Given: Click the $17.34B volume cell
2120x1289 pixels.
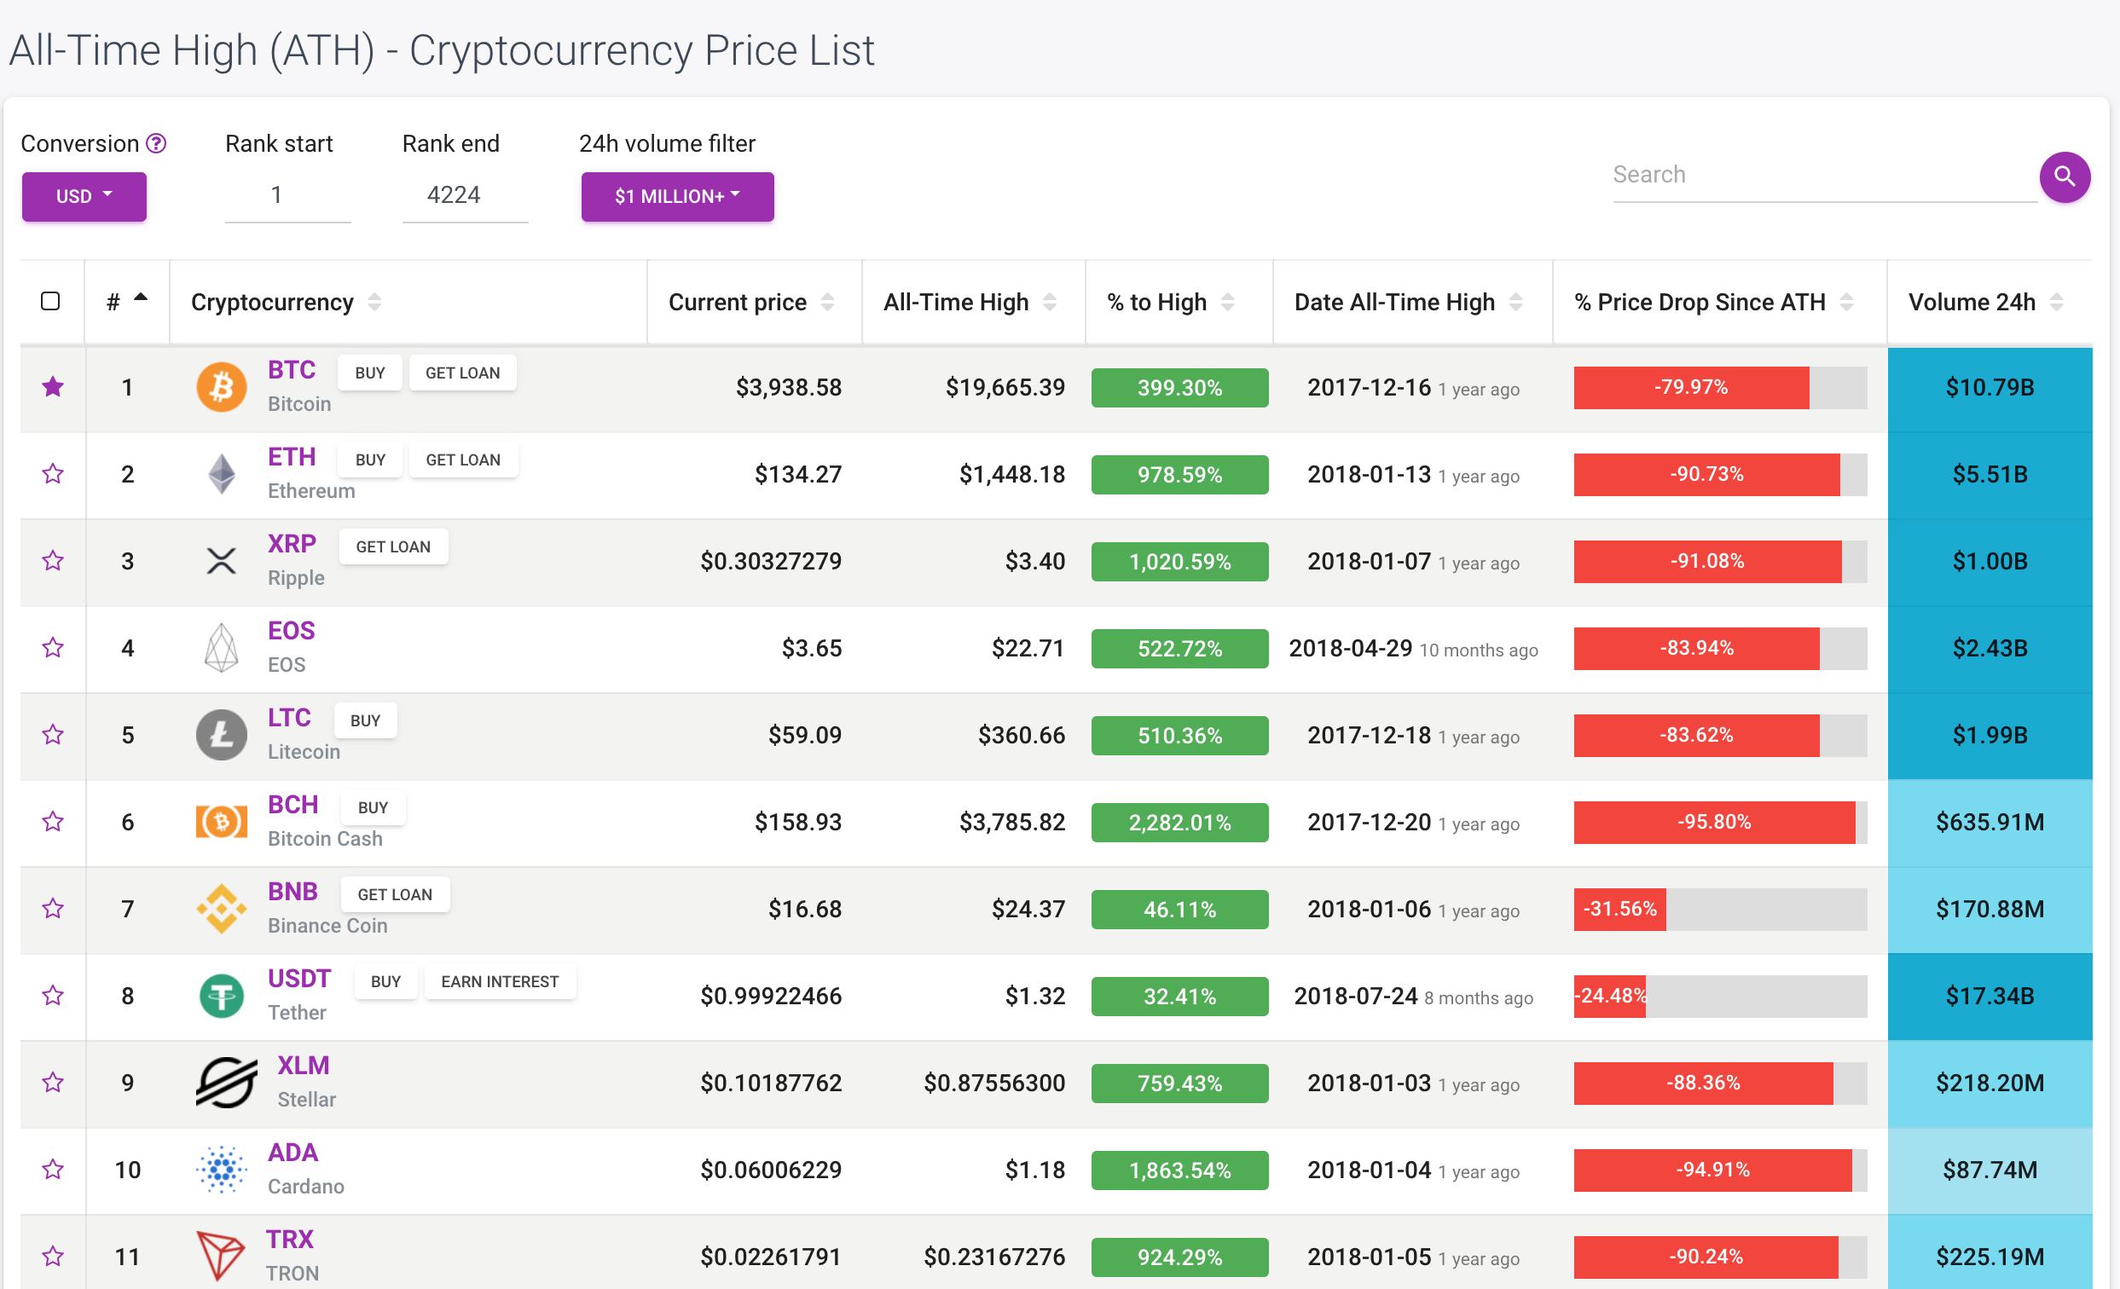Looking at the screenshot, I should tap(1990, 995).
